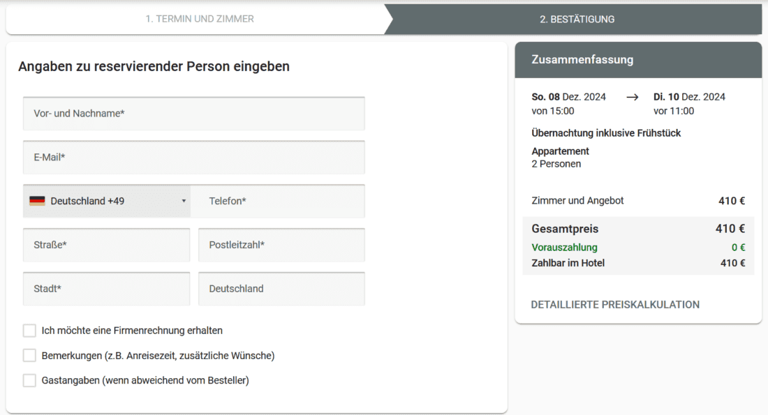768x415 pixels.
Task: Select the Straße input field
Action: 106,245
